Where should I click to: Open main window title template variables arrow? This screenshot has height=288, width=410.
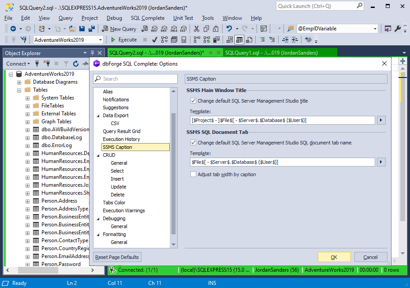click(381, 120)
